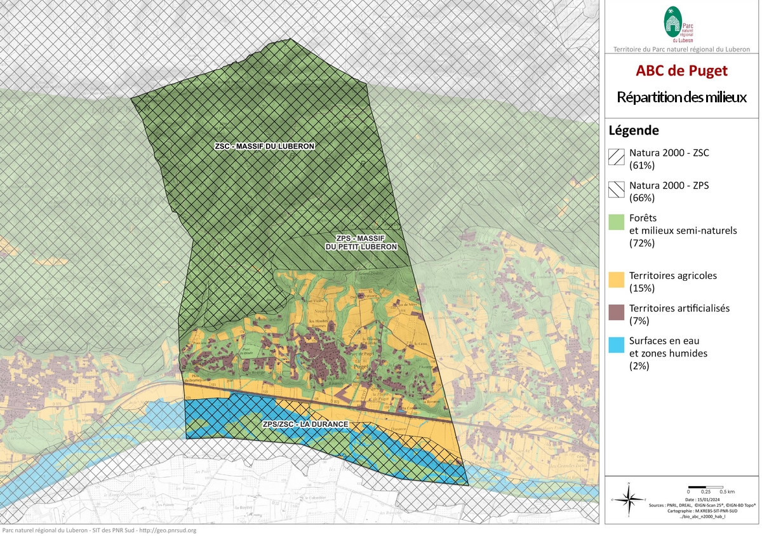The image size is (762, 540).
Task: Click the Légende heading
Action: [x=633, y=131]
